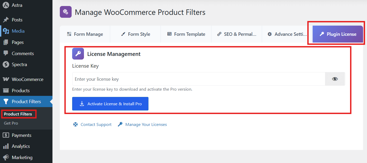Open the Form Template tab
Viewport: 367px width, 163px height.
186,34
